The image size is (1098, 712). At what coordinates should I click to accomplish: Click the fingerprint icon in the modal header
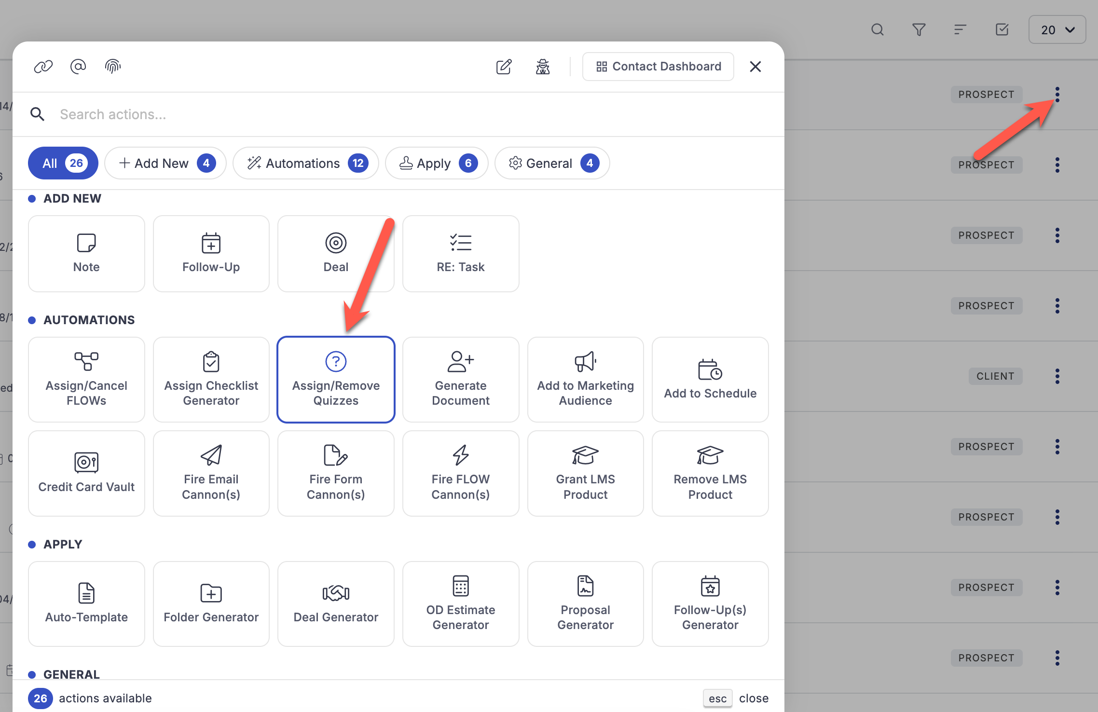[x=113, y=67]
